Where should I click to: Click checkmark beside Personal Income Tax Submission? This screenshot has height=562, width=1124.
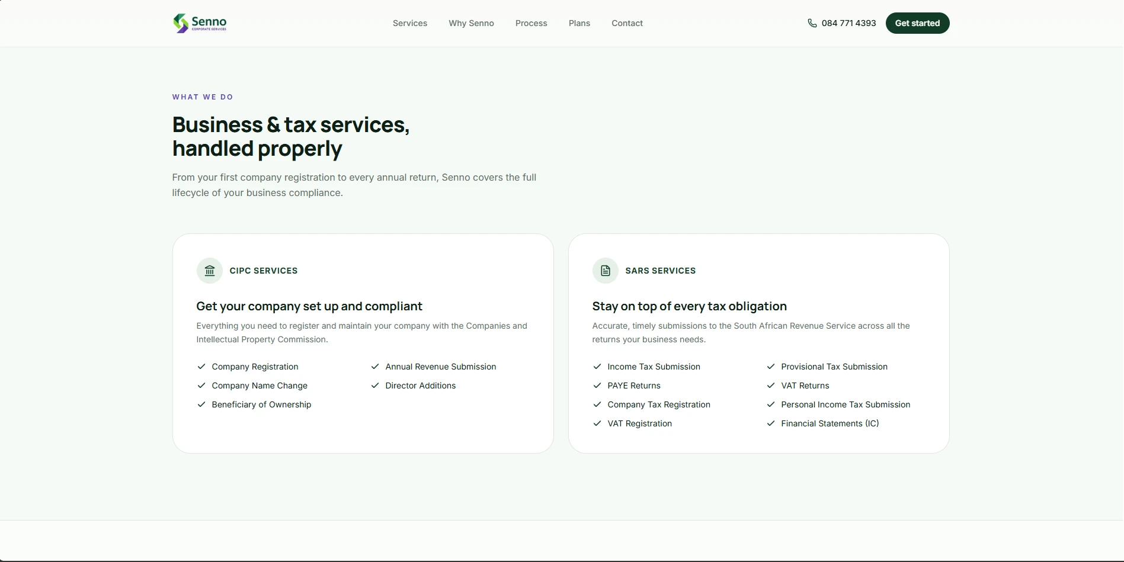tap(771, 404)
